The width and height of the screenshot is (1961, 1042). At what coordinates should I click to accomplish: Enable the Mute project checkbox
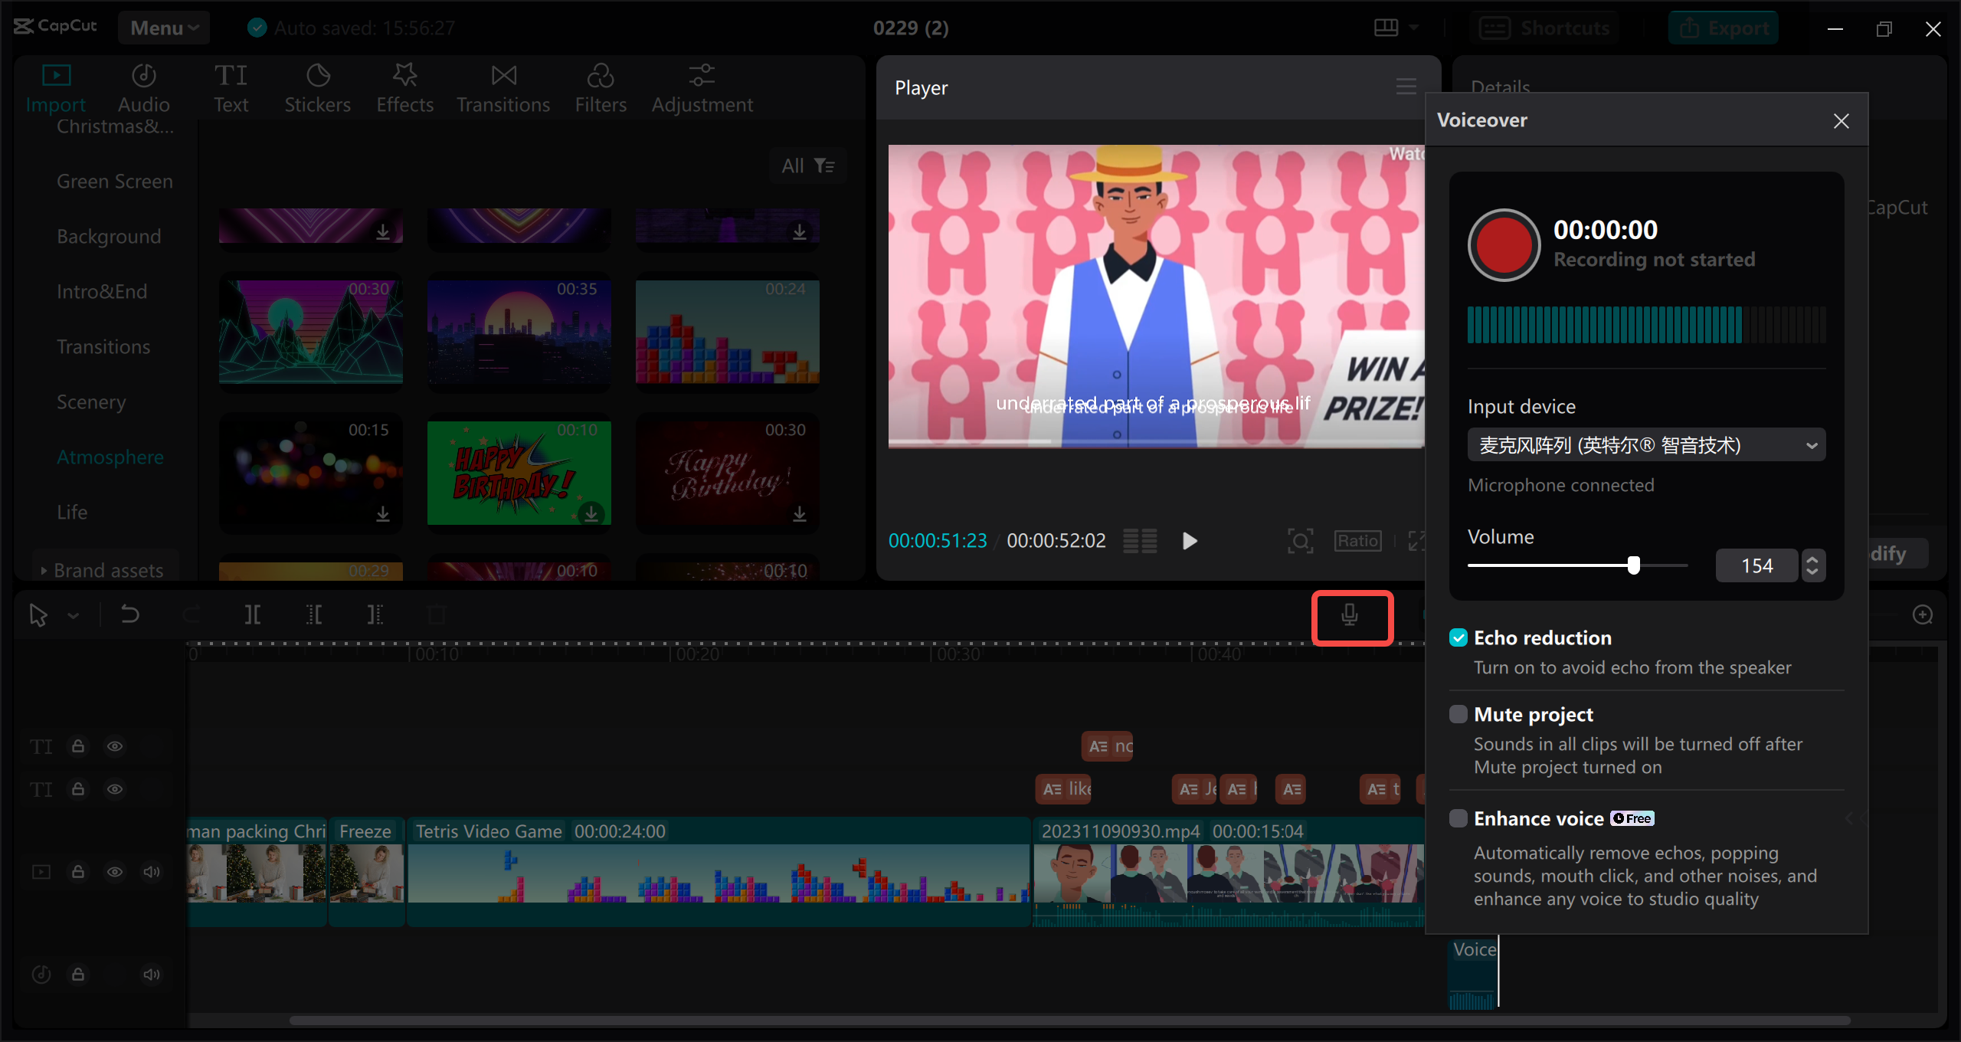(x=1458, y=714)
